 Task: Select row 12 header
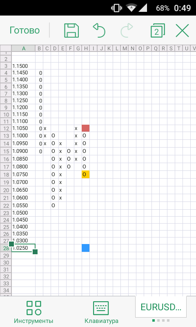(6, 128)
